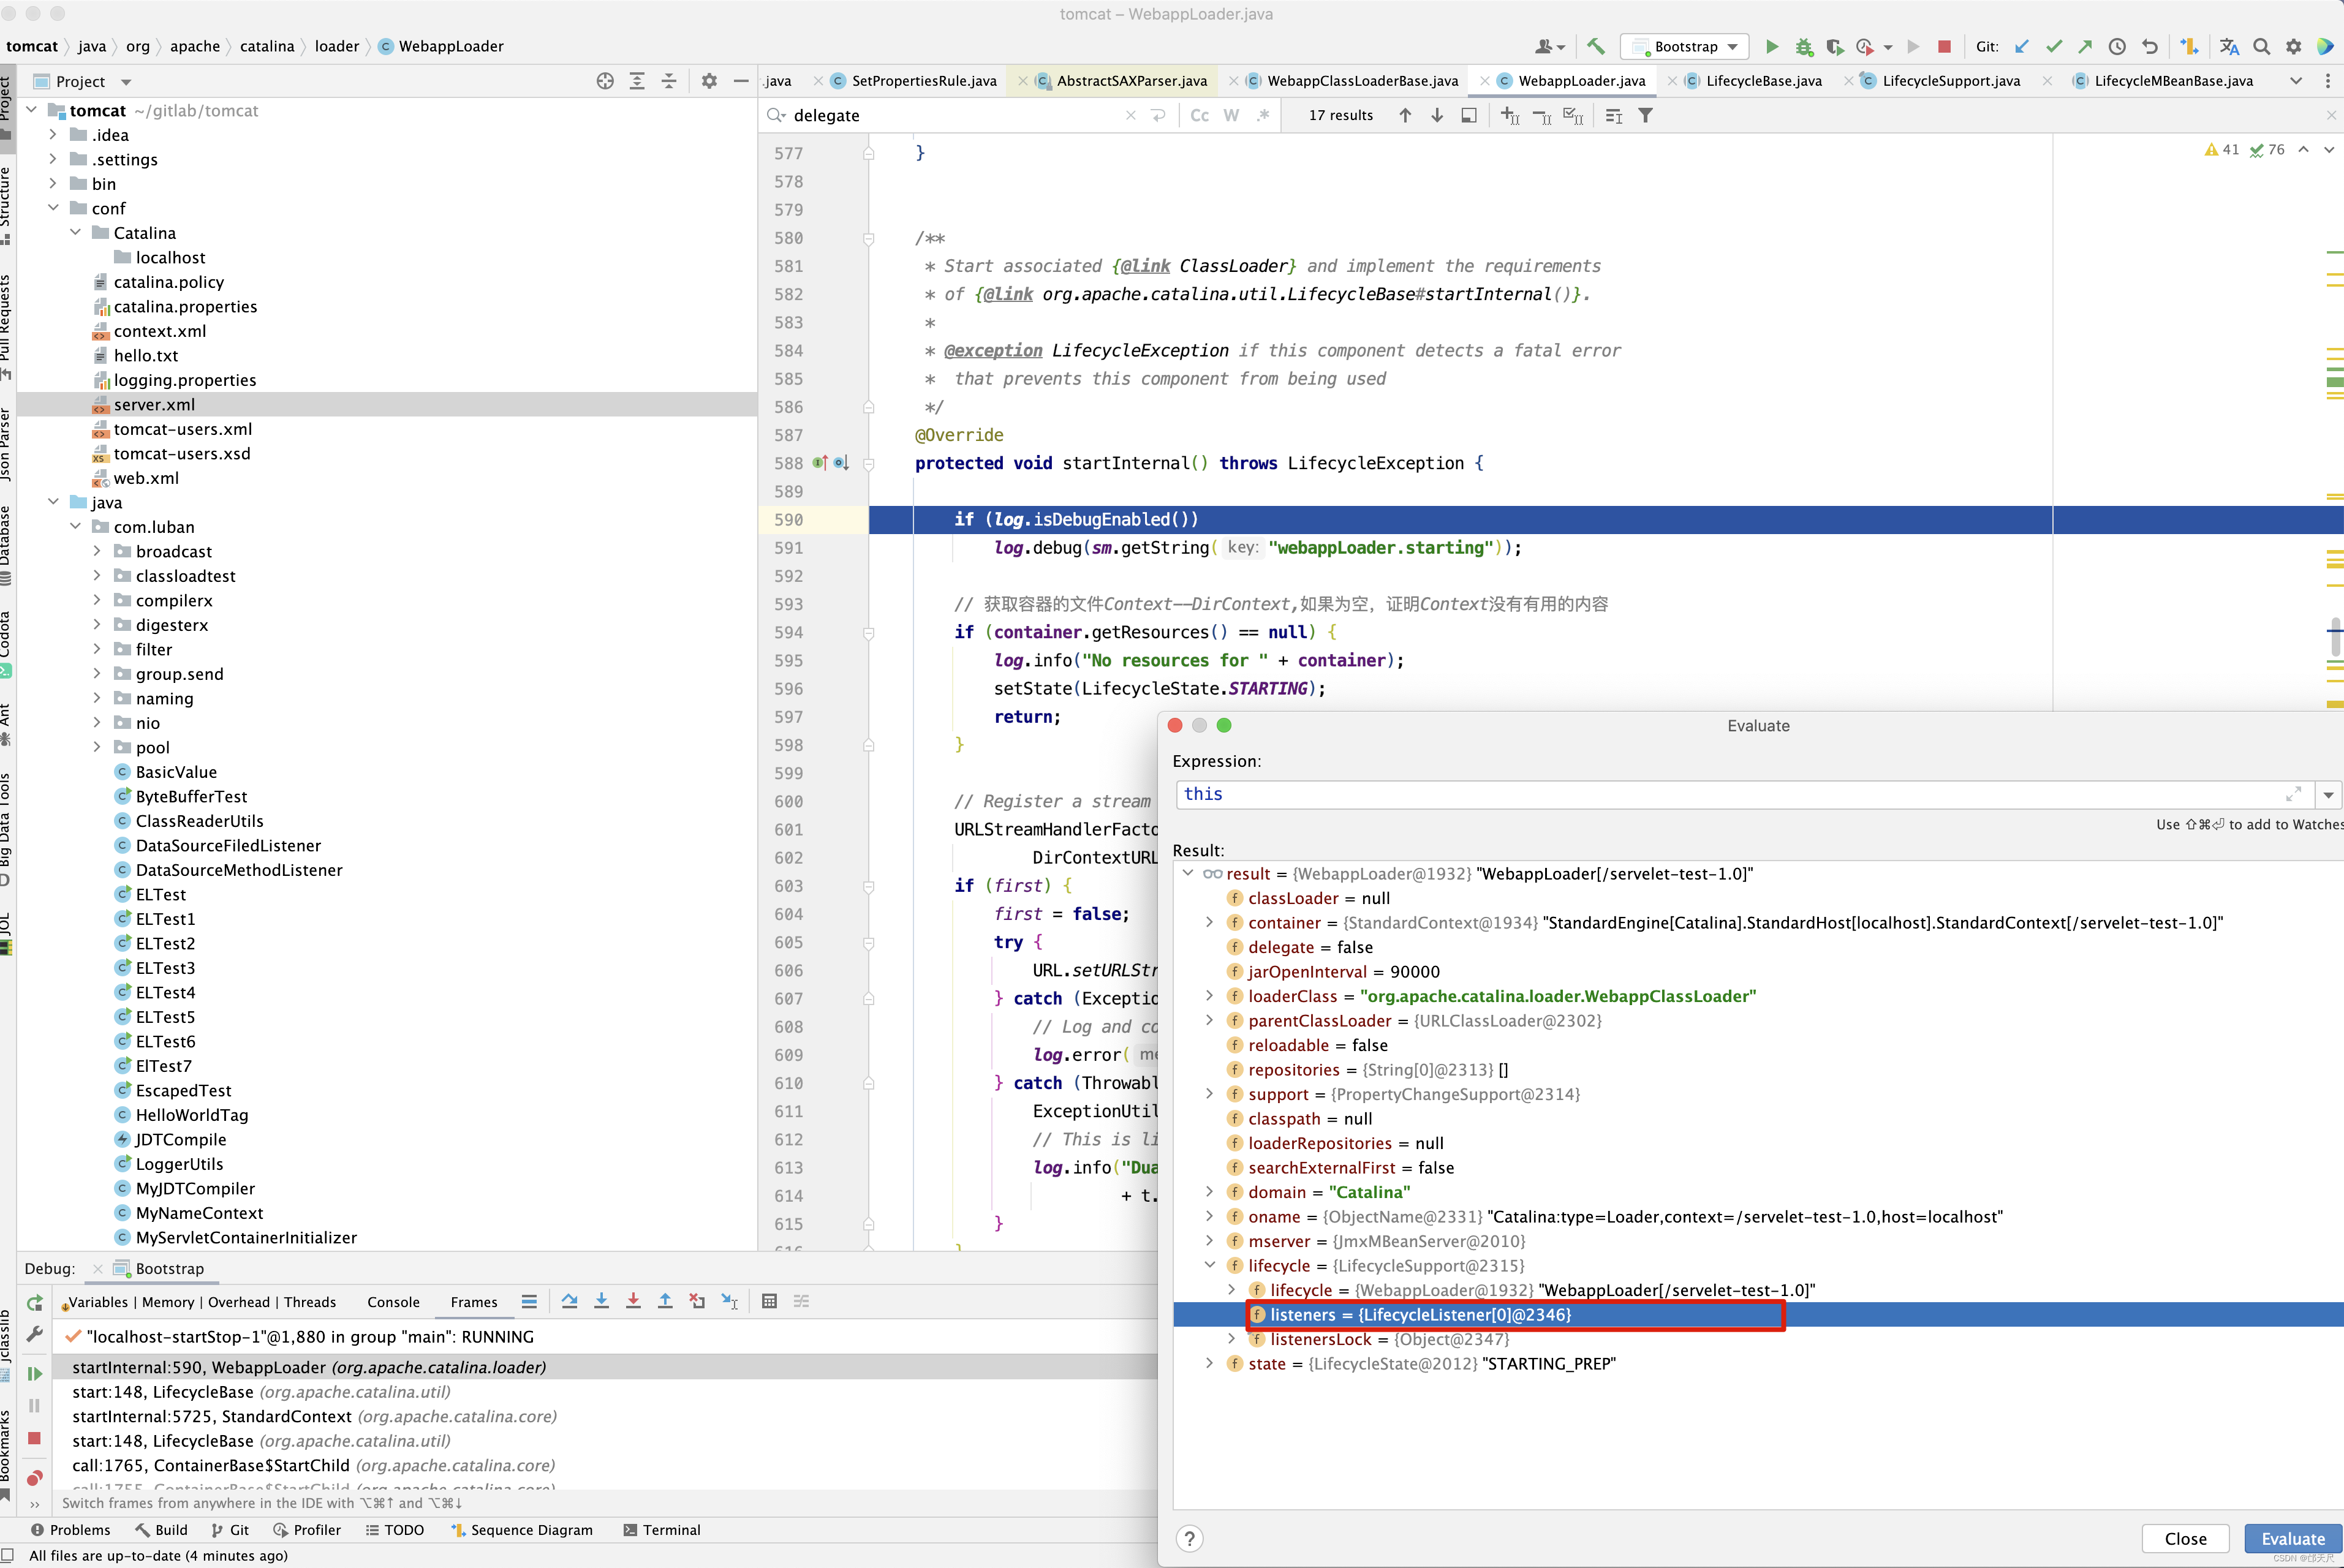Open the Evaluate Expression calculator icon
Screen dimensions: 2344x1568
click(x=769, y=1301)
